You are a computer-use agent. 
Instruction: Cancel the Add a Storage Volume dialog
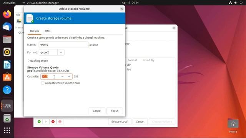pyautogui.click(x=97, y=111)
